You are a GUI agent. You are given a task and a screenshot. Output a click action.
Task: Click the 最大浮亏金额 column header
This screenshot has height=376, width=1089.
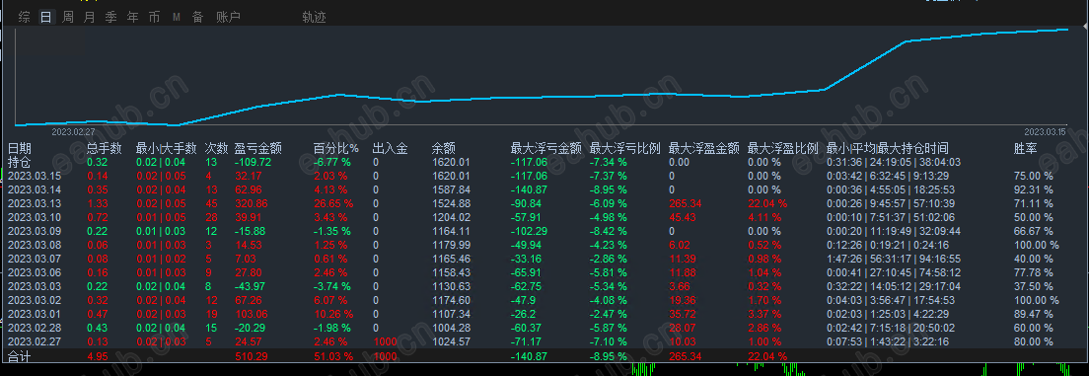tap(546, 148)
